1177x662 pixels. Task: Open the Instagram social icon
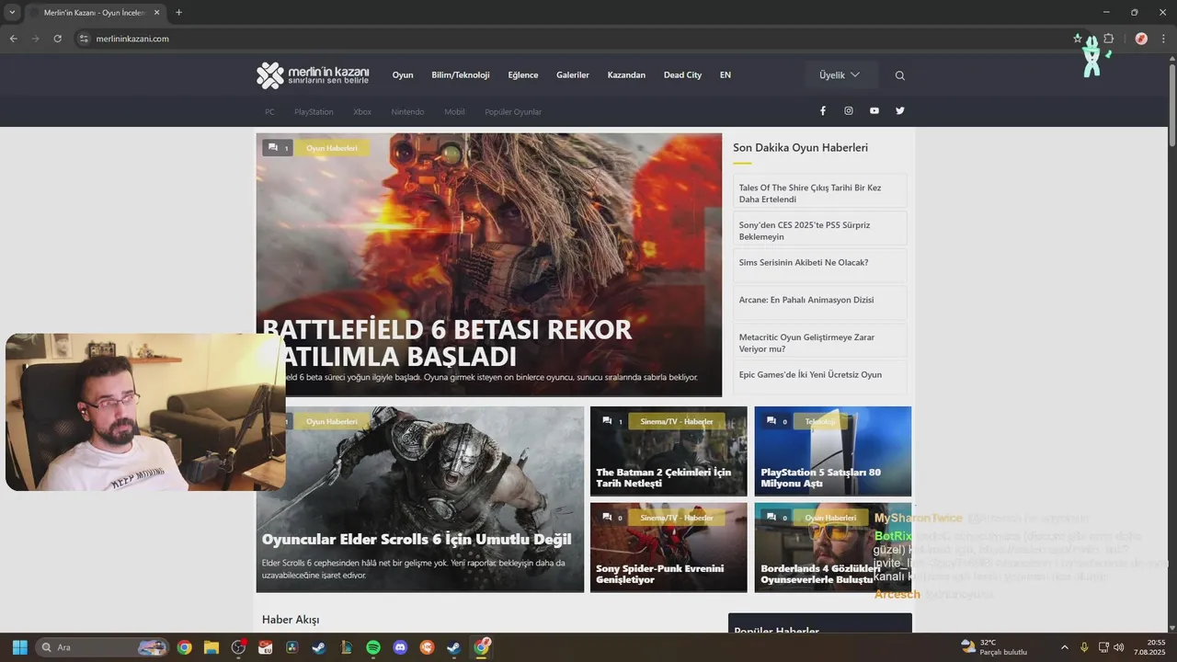[x=848, y=110]
